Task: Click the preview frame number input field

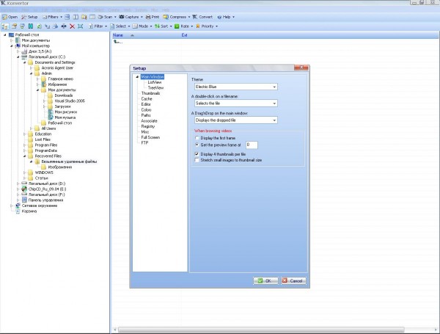Action: click(x=252, y=145)
